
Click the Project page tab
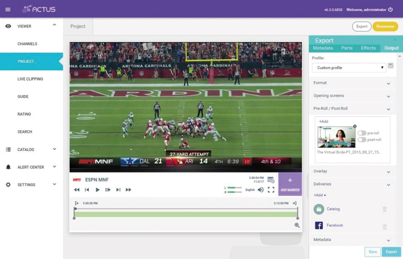(78, 26)
